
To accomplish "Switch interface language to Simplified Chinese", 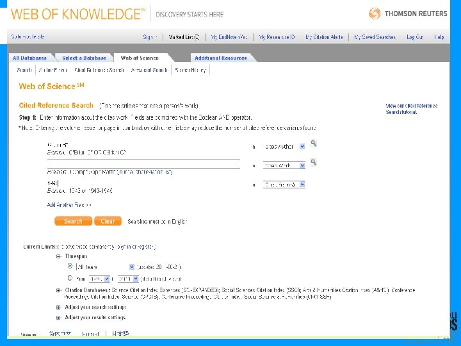I will tap(60, 334).
